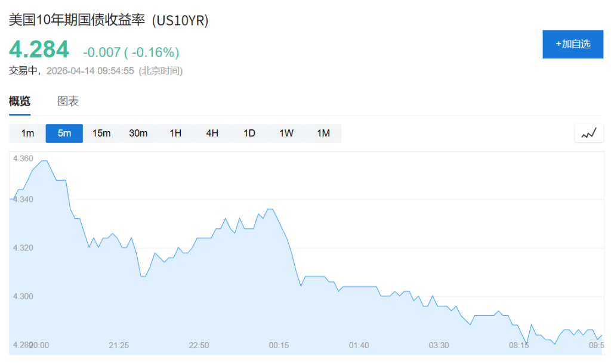Click the line chart type icon
Screen dimensions: 611x363
589,134
